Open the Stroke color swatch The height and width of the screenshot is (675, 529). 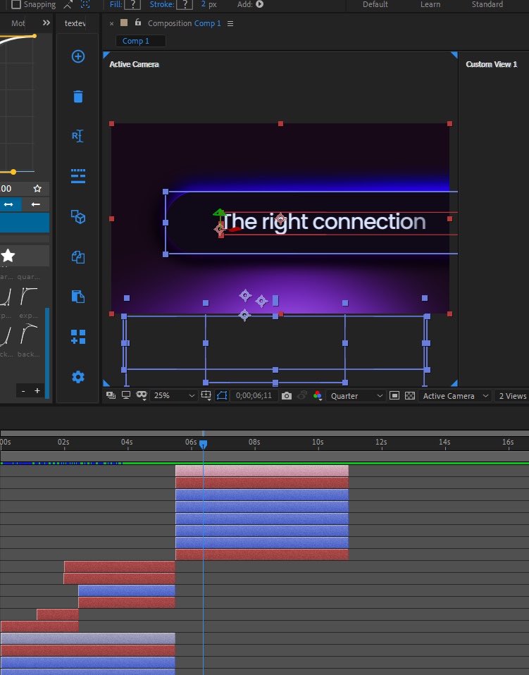click(185, 4)
